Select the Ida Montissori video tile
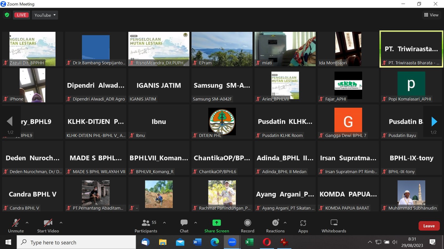Screen dimensions: 444x249 click(x=348, y=49)
